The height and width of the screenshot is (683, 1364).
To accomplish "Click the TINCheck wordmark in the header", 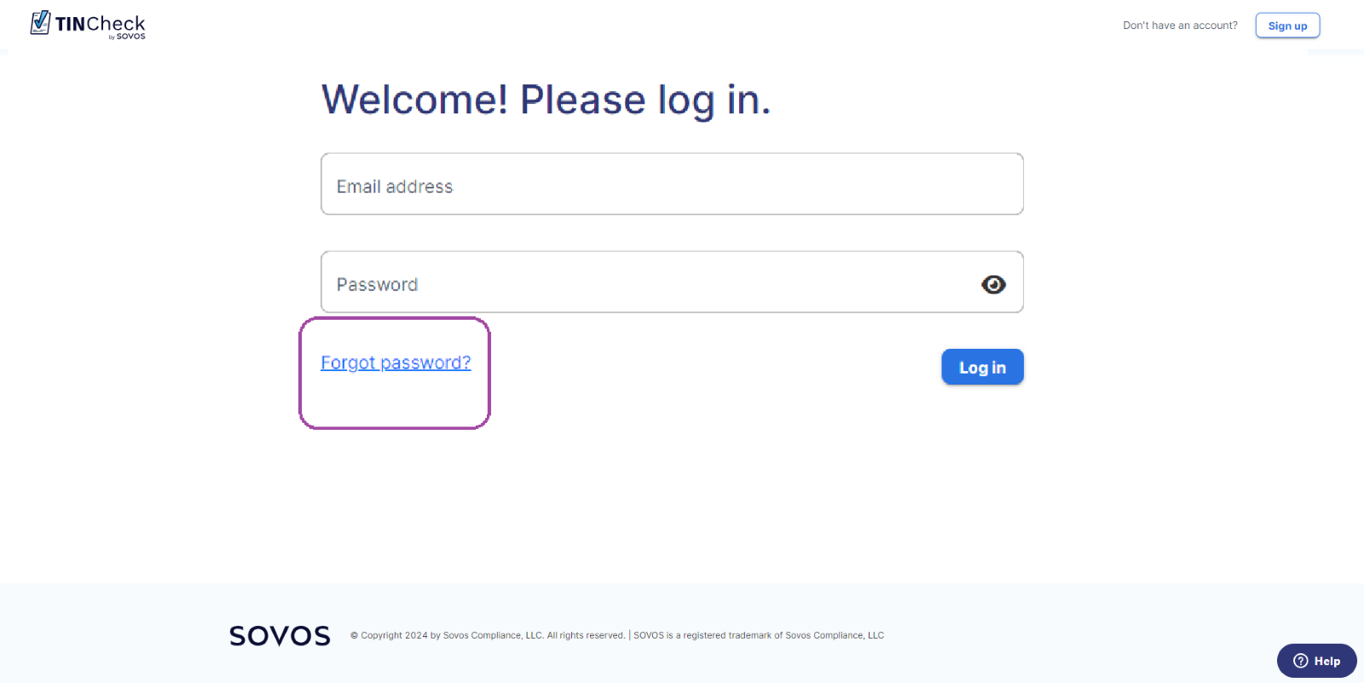I will 101,23.
